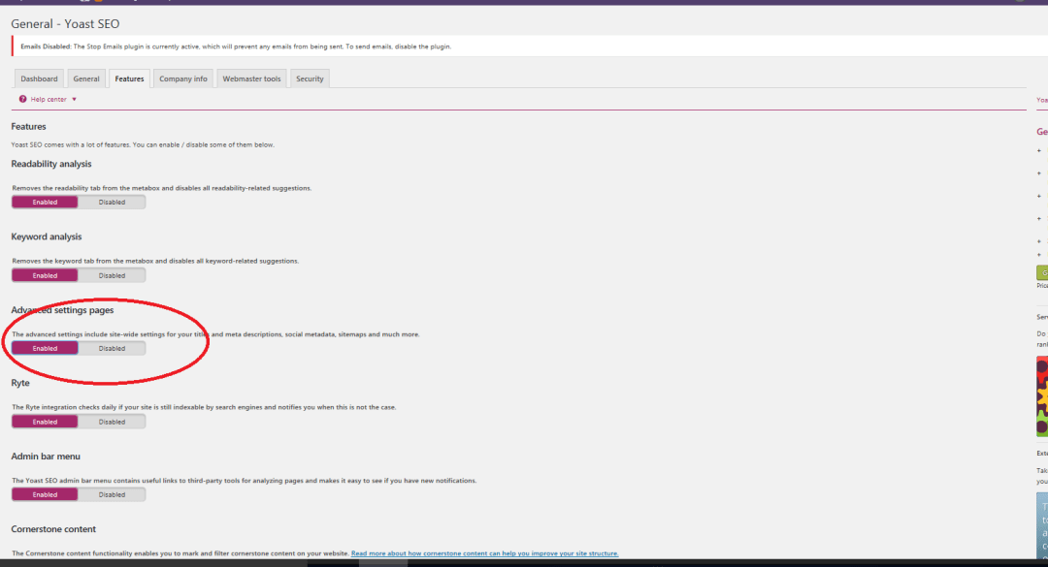Disable Ryte integration
The height and width of the screenshot is (567, 1048).
(112, 422)
